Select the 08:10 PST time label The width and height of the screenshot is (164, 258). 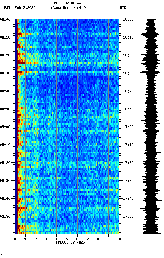5,37
